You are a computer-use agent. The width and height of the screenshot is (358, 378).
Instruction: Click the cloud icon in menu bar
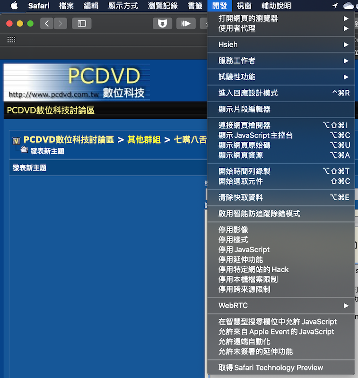pyautogui.click(x=349, y=6)
